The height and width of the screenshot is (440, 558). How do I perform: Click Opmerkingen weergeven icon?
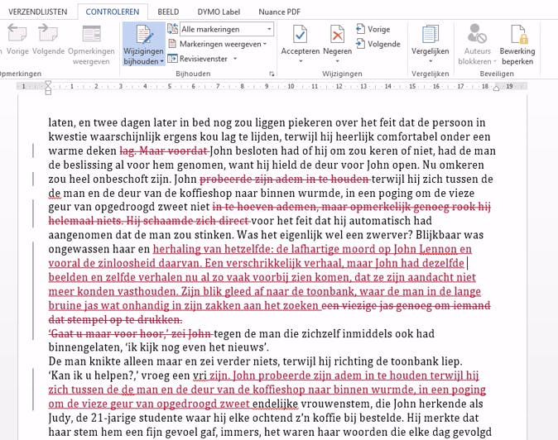point(91,33)
